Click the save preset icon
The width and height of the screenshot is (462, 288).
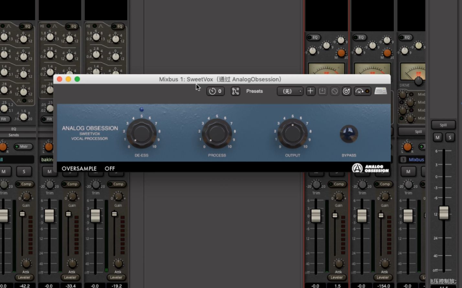322,91
